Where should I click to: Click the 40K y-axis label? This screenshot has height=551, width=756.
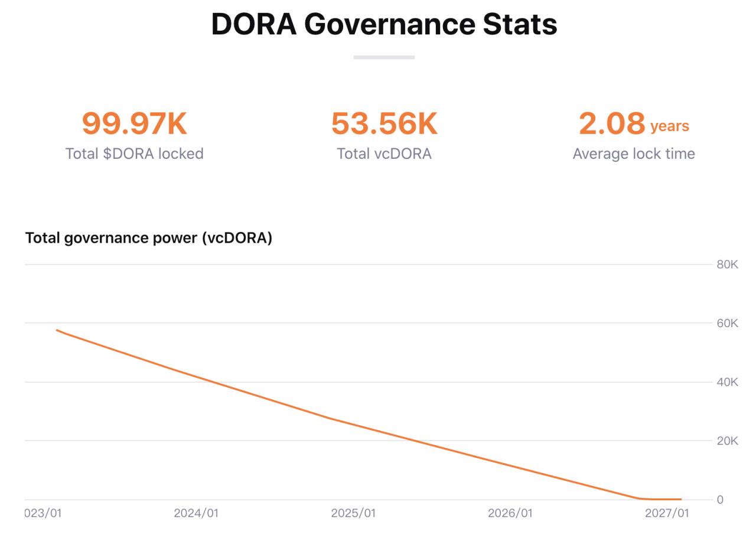727,382
